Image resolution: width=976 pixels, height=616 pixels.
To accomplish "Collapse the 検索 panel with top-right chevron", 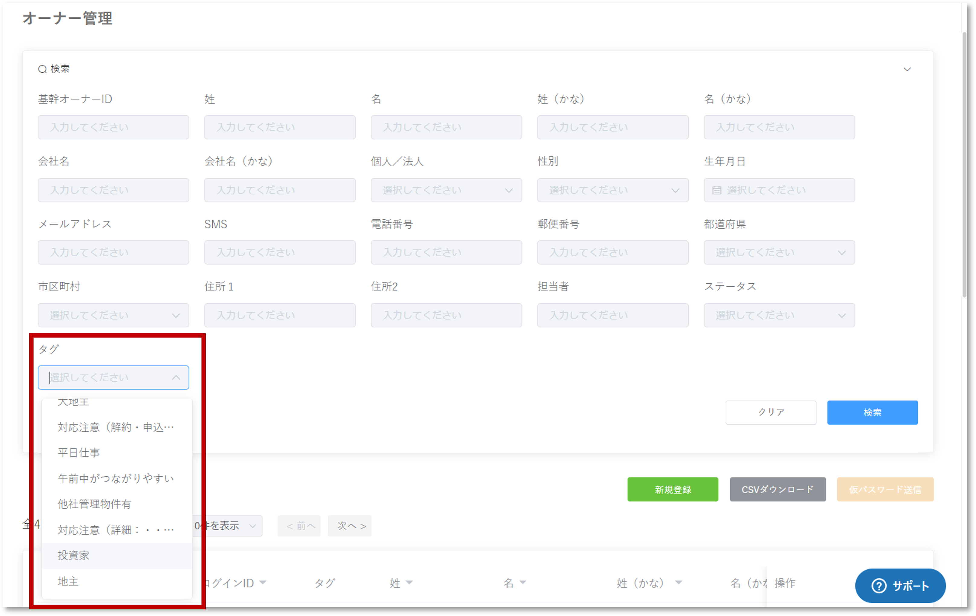I will tap(907, 69).
